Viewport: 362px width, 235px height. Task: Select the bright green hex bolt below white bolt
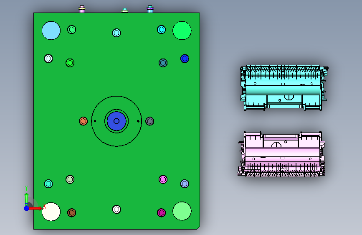(70, 63)
